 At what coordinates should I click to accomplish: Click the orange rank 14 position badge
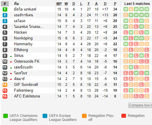click(5, 85)
